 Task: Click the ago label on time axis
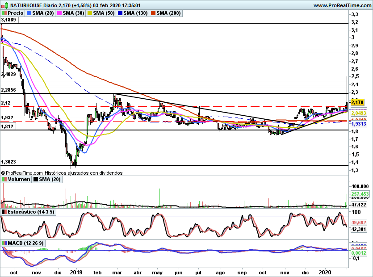tap(220, 273)
